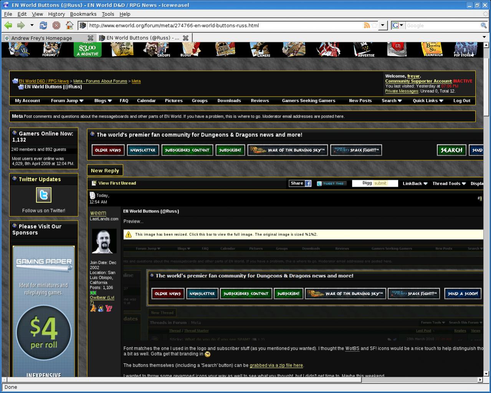The width and height of the screenshot is (491, 393).
Task: Close the EN World Buttons tab
Action: pyautogui.click(x=185, y=38)
